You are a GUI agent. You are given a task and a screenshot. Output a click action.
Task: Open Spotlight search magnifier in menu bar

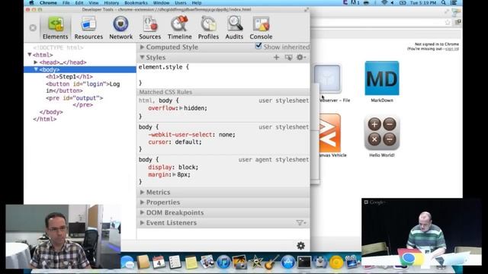(444, 3)
